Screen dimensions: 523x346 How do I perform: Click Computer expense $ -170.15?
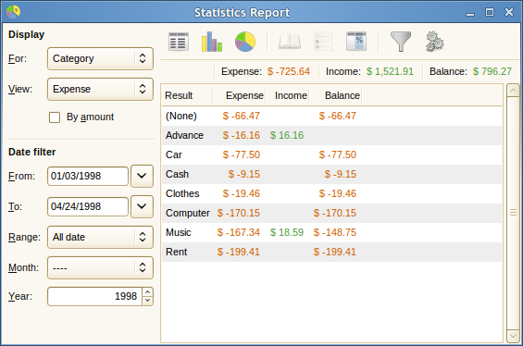[239, 213]
